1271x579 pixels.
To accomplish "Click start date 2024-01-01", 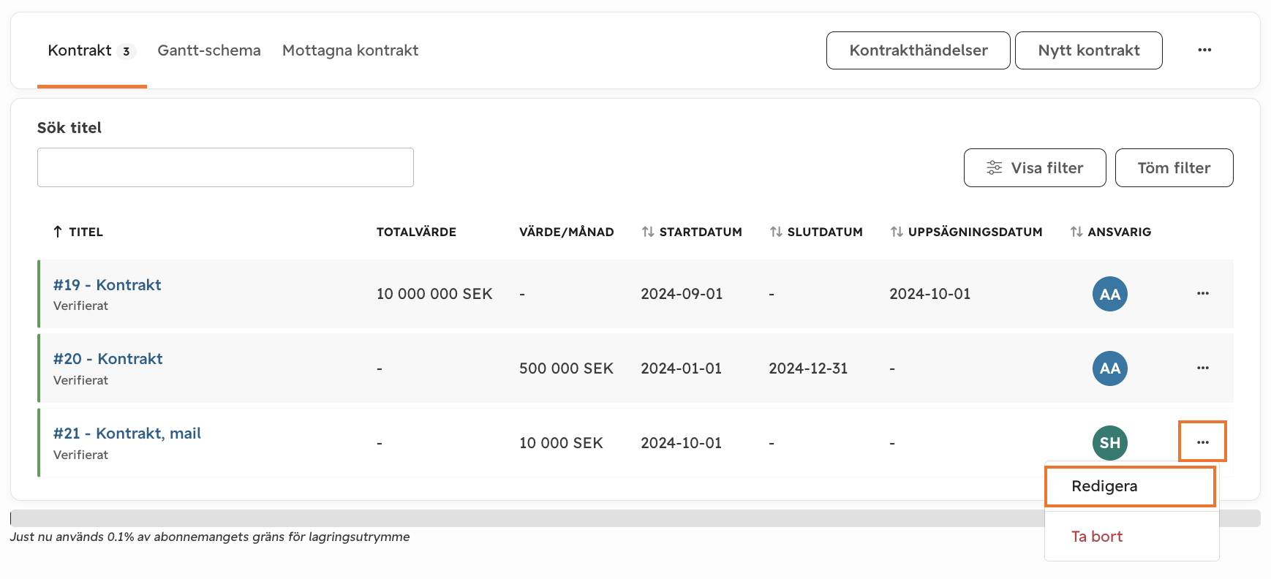I will [x=682, y=368].
